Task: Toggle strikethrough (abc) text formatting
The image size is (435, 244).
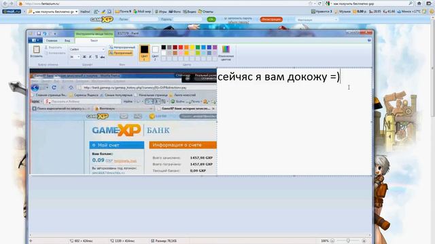Action: point(103,57)
